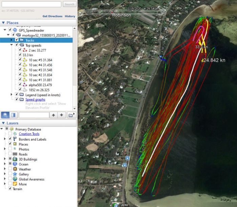
Task: Click the Top speeds folder icon
Action: pos(22,45)
